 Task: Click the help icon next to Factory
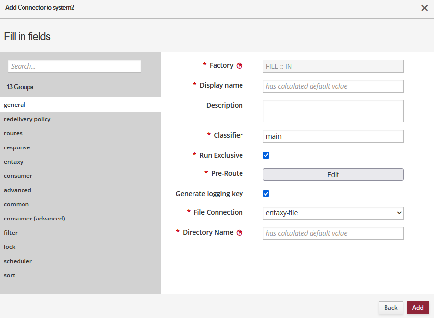pos(240,66)
